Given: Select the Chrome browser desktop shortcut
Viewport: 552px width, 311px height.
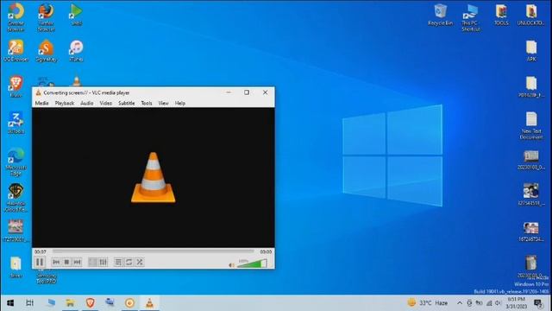Looking at the screenshot, I should [16, 17].
